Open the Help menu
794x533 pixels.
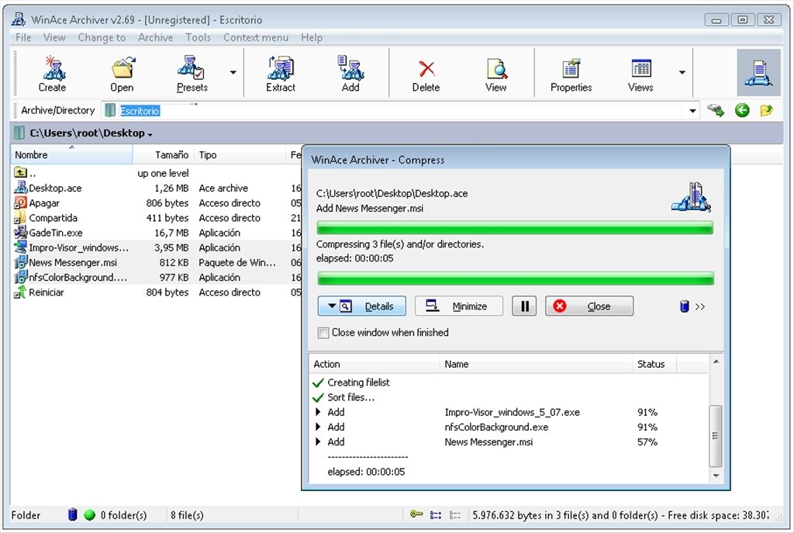(312, 37)
